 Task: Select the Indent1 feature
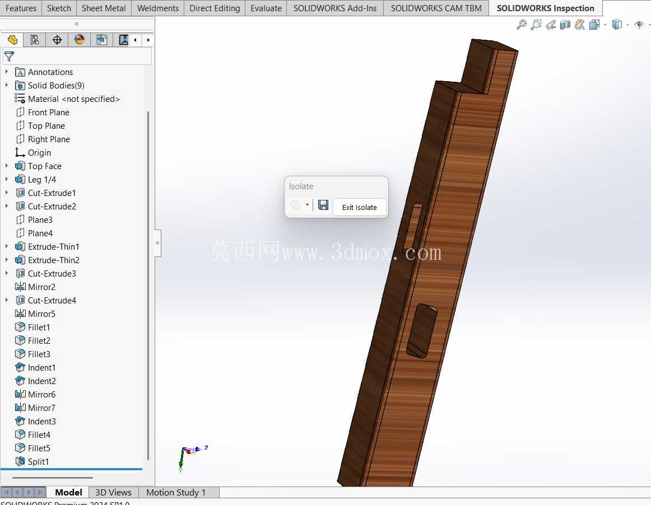35,367
